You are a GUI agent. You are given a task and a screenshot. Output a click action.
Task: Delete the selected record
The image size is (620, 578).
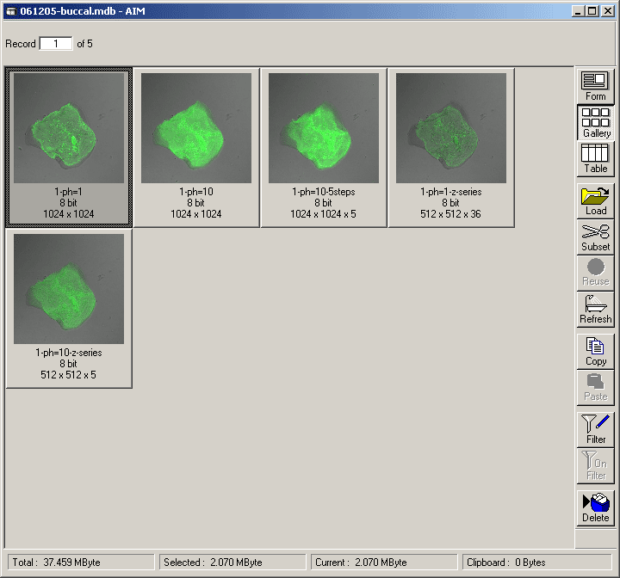(595, 507)
